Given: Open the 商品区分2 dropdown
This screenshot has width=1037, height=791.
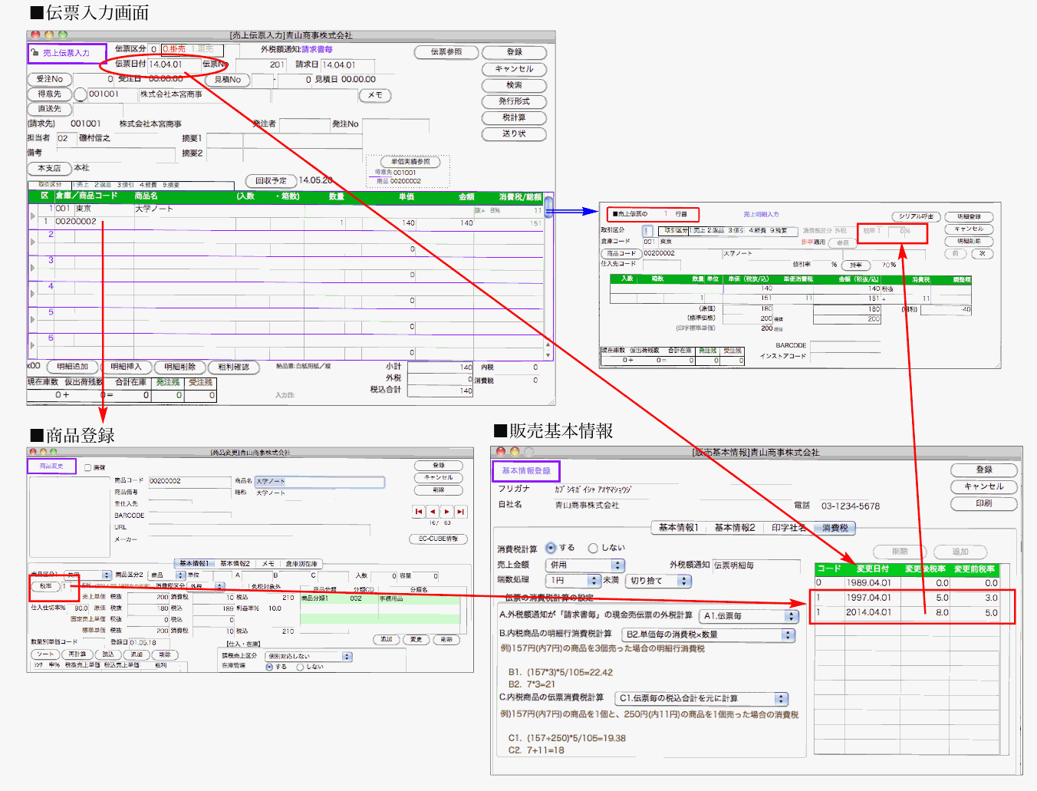Looking at the screenshot, I should point(166,575).
